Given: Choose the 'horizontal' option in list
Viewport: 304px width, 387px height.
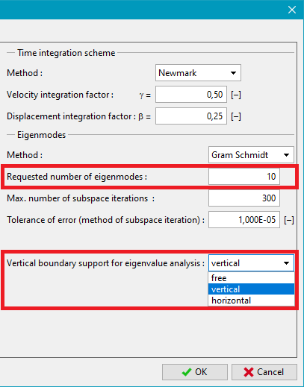Looking at the screenshot, I should pyautogui.click(x=252, y=301).
